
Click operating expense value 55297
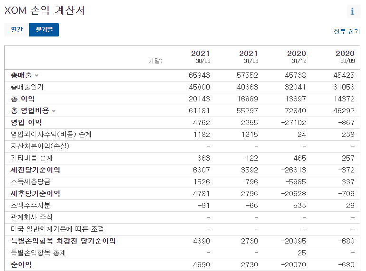tap(248, 110)
